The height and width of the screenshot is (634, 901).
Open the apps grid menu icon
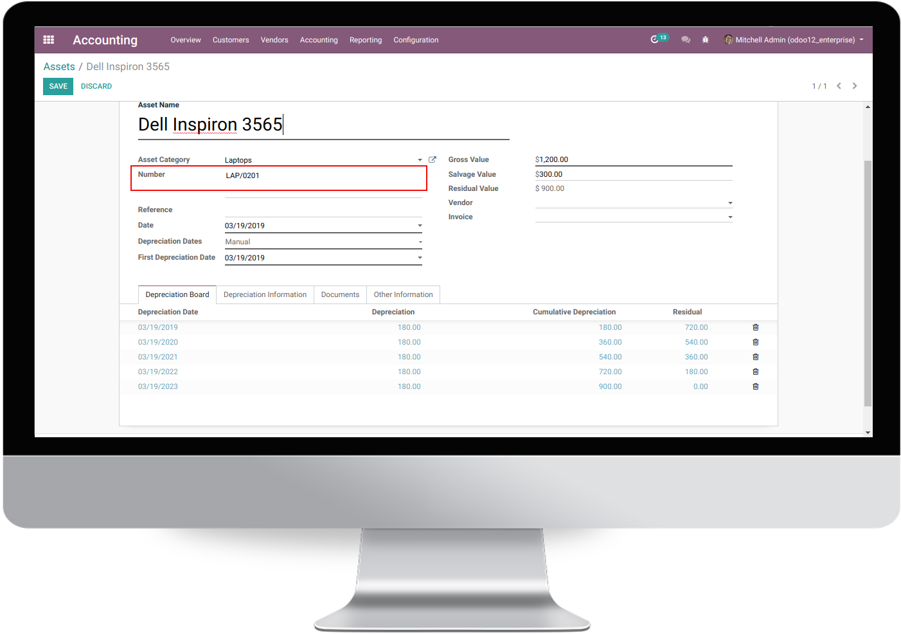pos(48,40)
